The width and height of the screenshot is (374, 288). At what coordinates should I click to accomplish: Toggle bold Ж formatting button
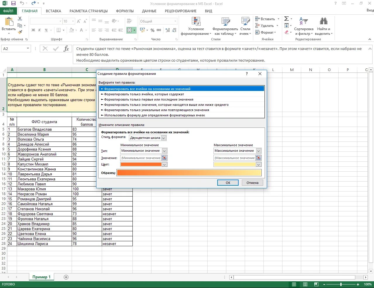coord(33,30)
